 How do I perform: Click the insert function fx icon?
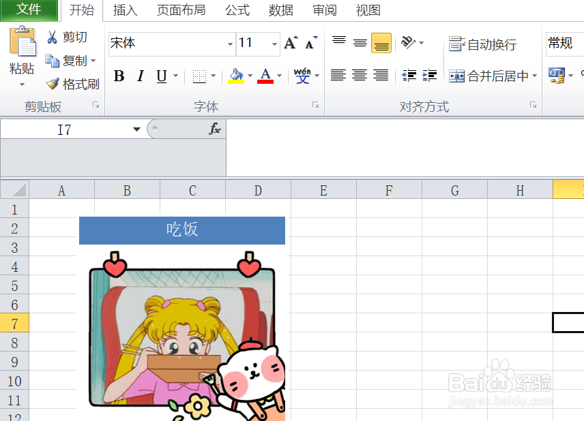(x=215, y=129)
